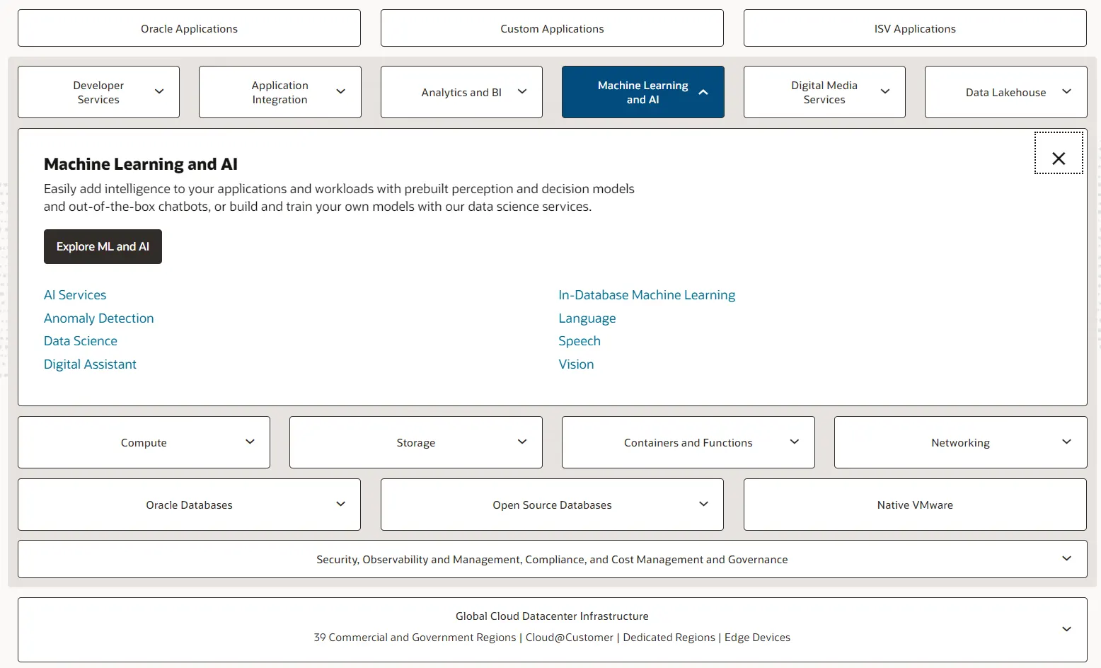Expand the Open Source Databases chevron
The width and height of the screenshot is (1101, 668).
click(x=703, y=504)
